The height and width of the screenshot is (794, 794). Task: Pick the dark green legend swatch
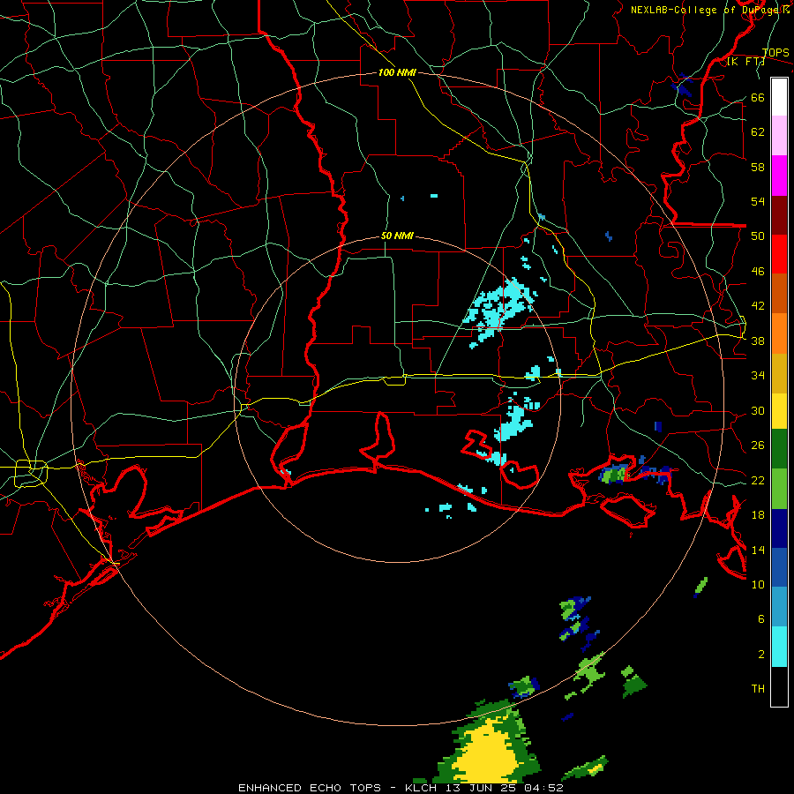pos(779,449)
